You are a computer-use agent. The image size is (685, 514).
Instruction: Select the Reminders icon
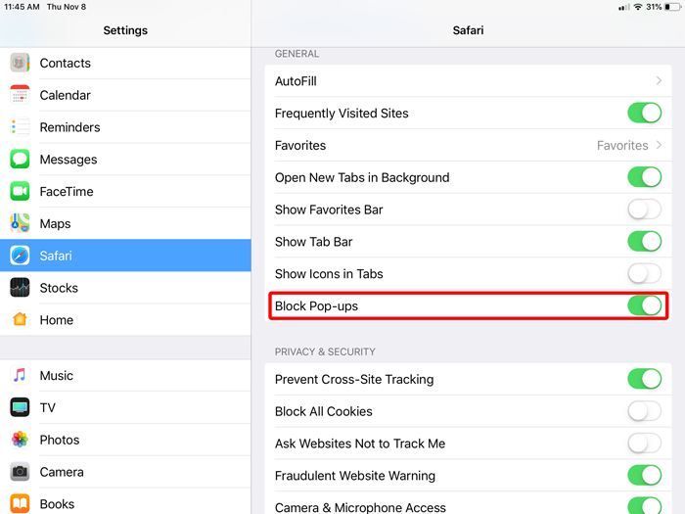pyautogui.click(x=20, y=127)
